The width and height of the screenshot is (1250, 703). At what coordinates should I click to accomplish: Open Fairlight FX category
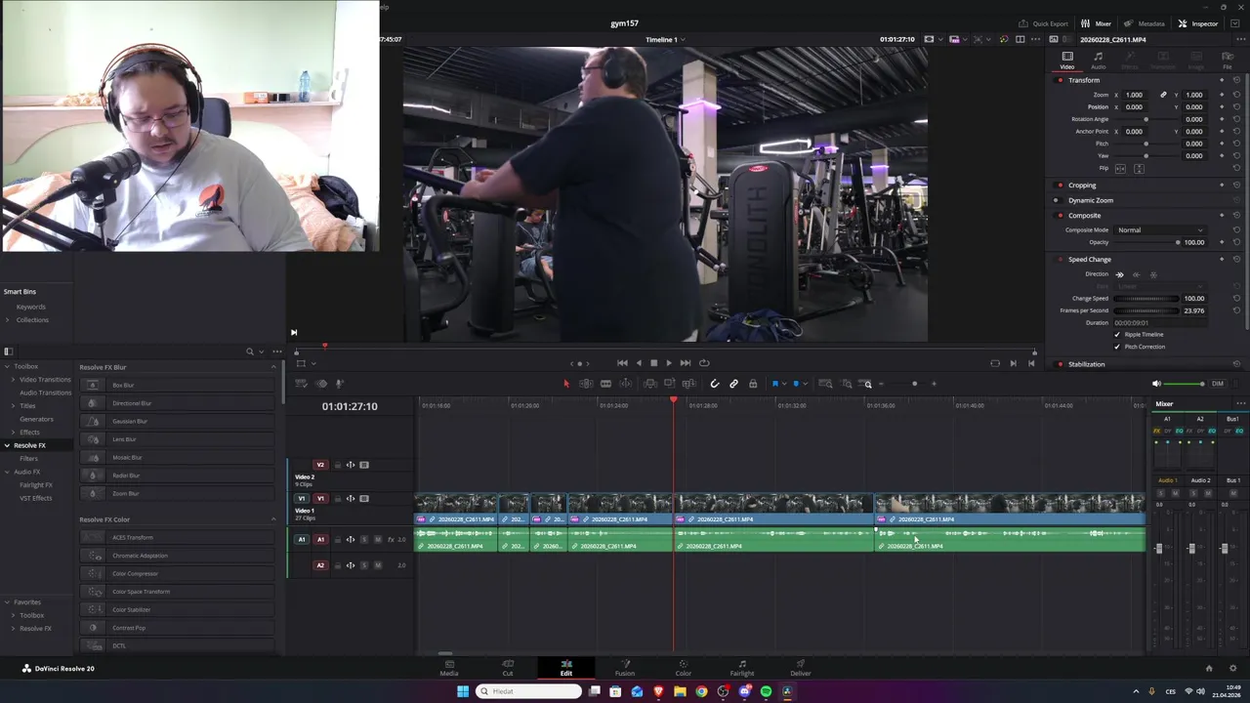(x=36, y=485)
